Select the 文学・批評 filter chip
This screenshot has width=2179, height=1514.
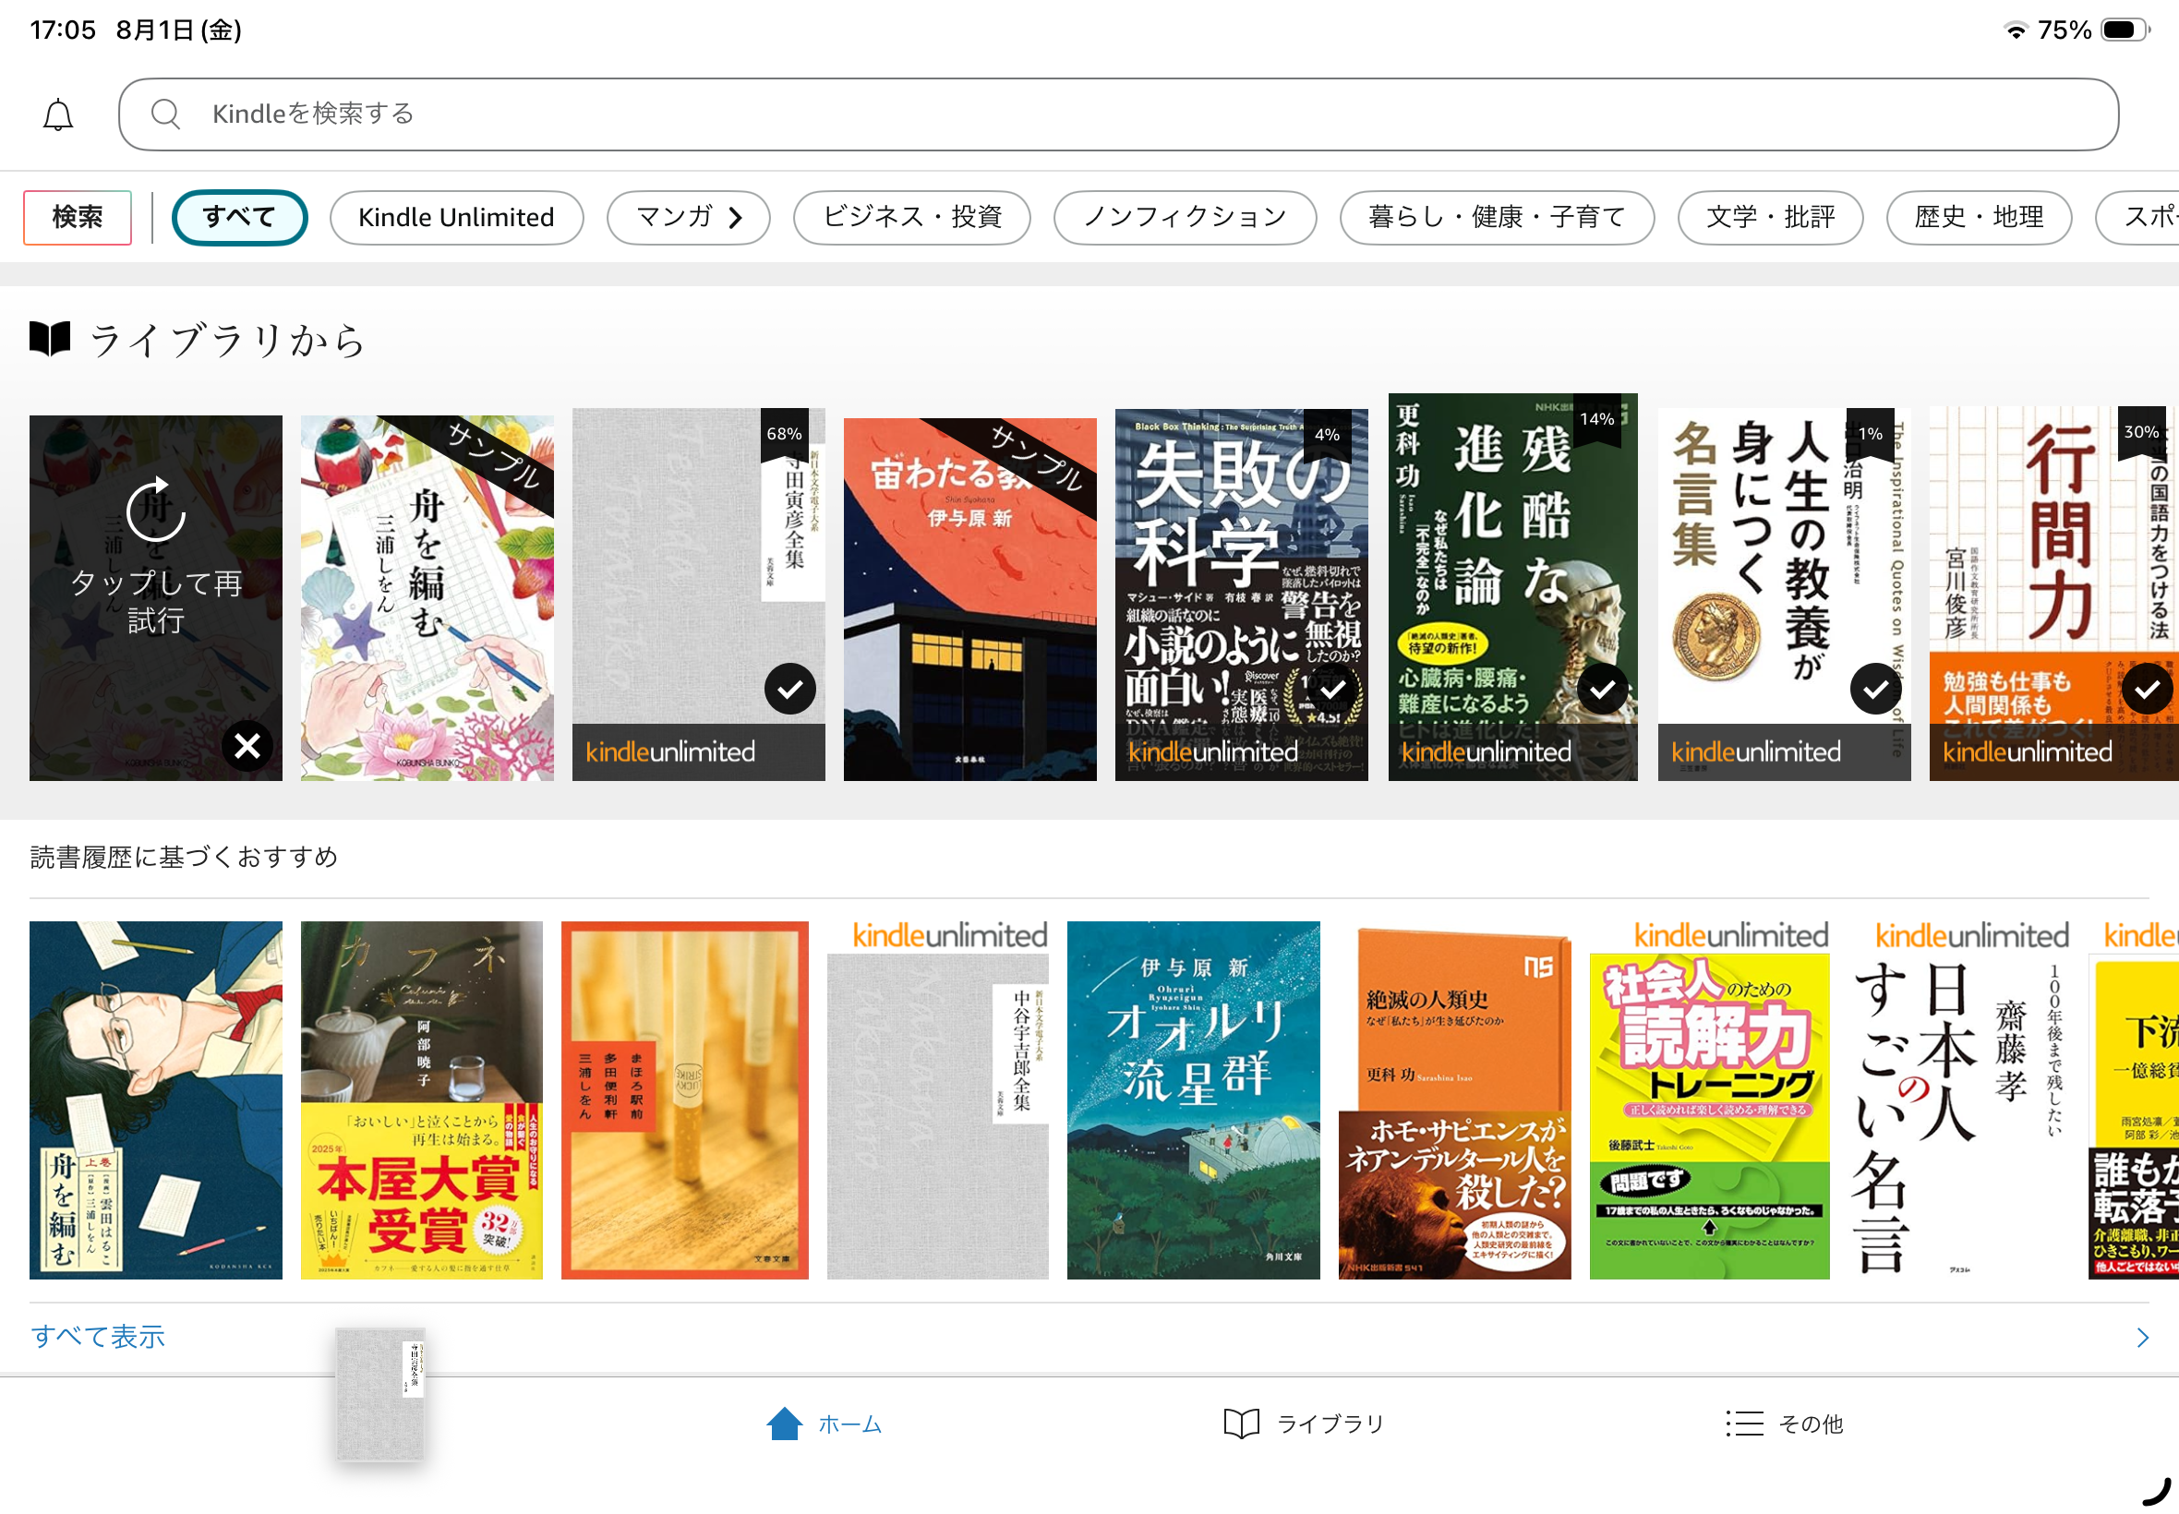point(1770,217)
